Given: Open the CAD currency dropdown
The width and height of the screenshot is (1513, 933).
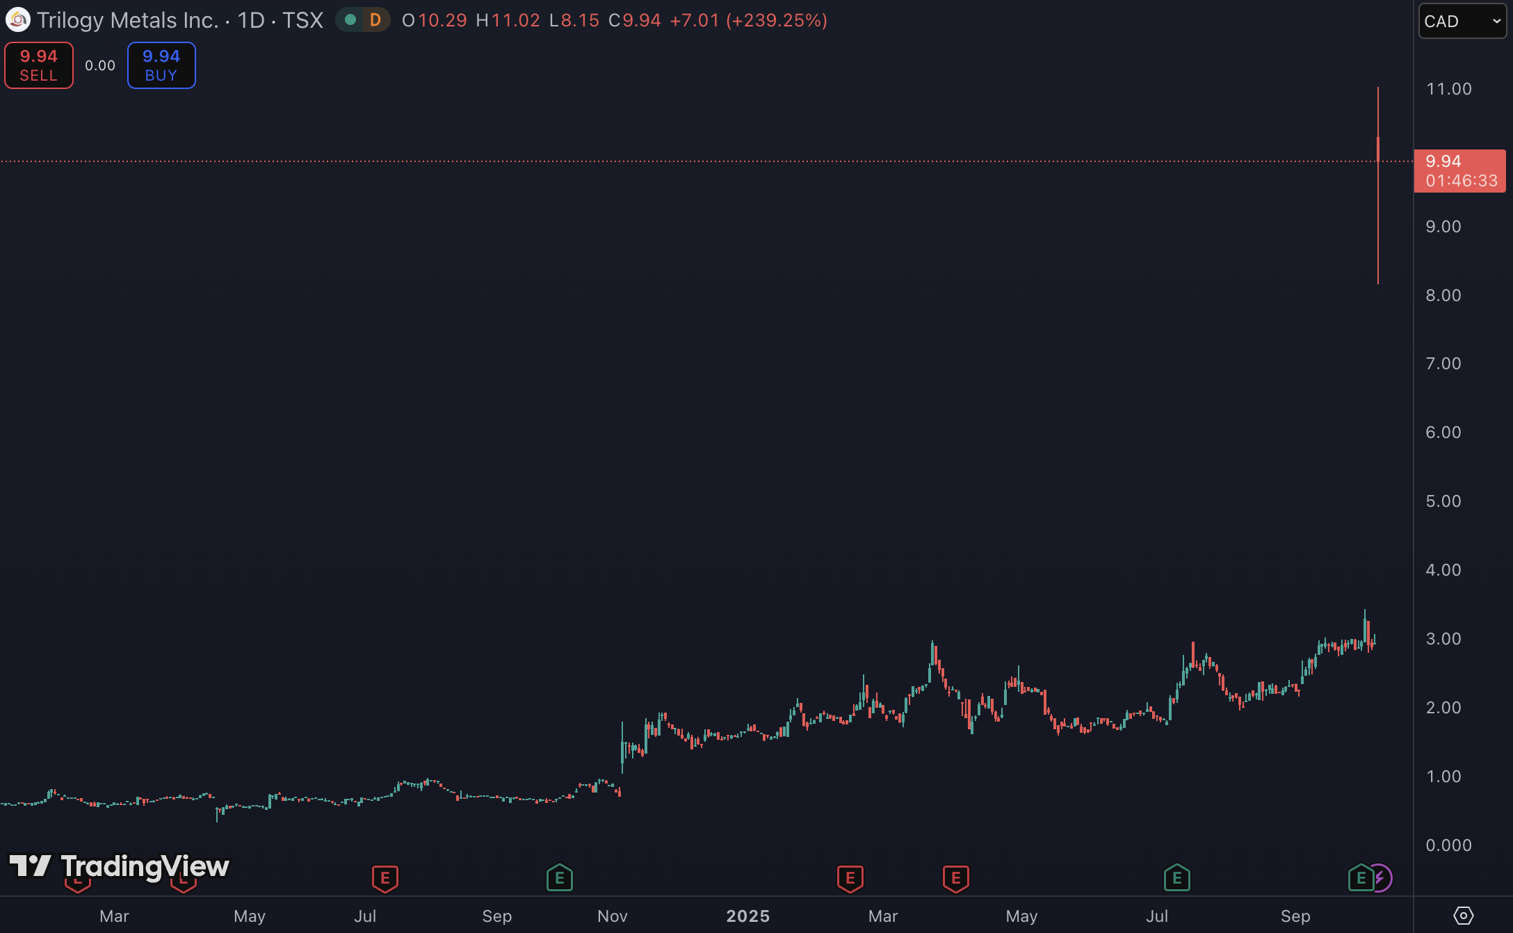Looking at the screenshot, I should pos(1462,21).
